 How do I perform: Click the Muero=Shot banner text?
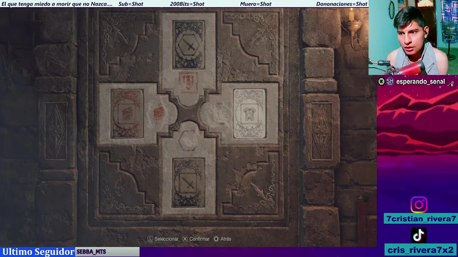256,4
